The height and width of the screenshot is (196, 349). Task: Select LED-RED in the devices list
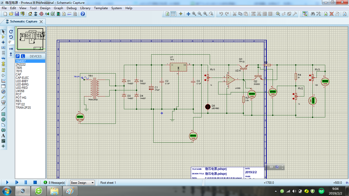30,88
